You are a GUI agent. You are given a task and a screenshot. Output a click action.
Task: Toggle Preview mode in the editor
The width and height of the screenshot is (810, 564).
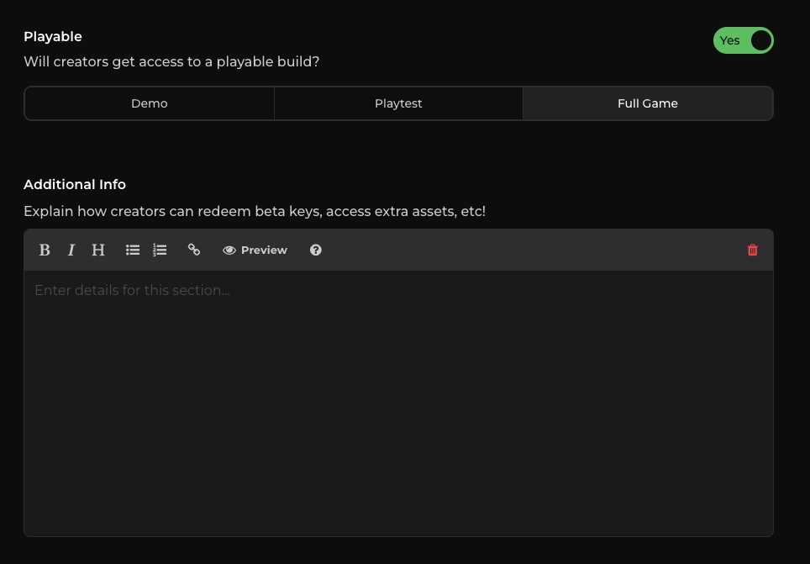point(255,250)
